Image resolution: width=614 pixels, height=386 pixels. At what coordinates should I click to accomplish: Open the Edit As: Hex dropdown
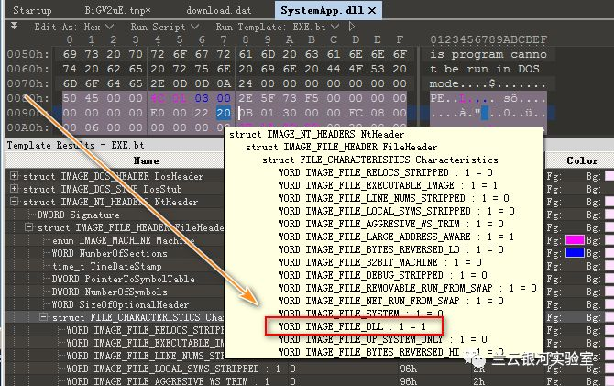click(x=73, y=27)
